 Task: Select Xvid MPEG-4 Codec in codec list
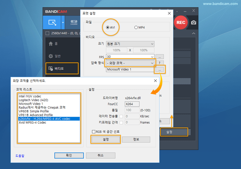tap(32, 123)
